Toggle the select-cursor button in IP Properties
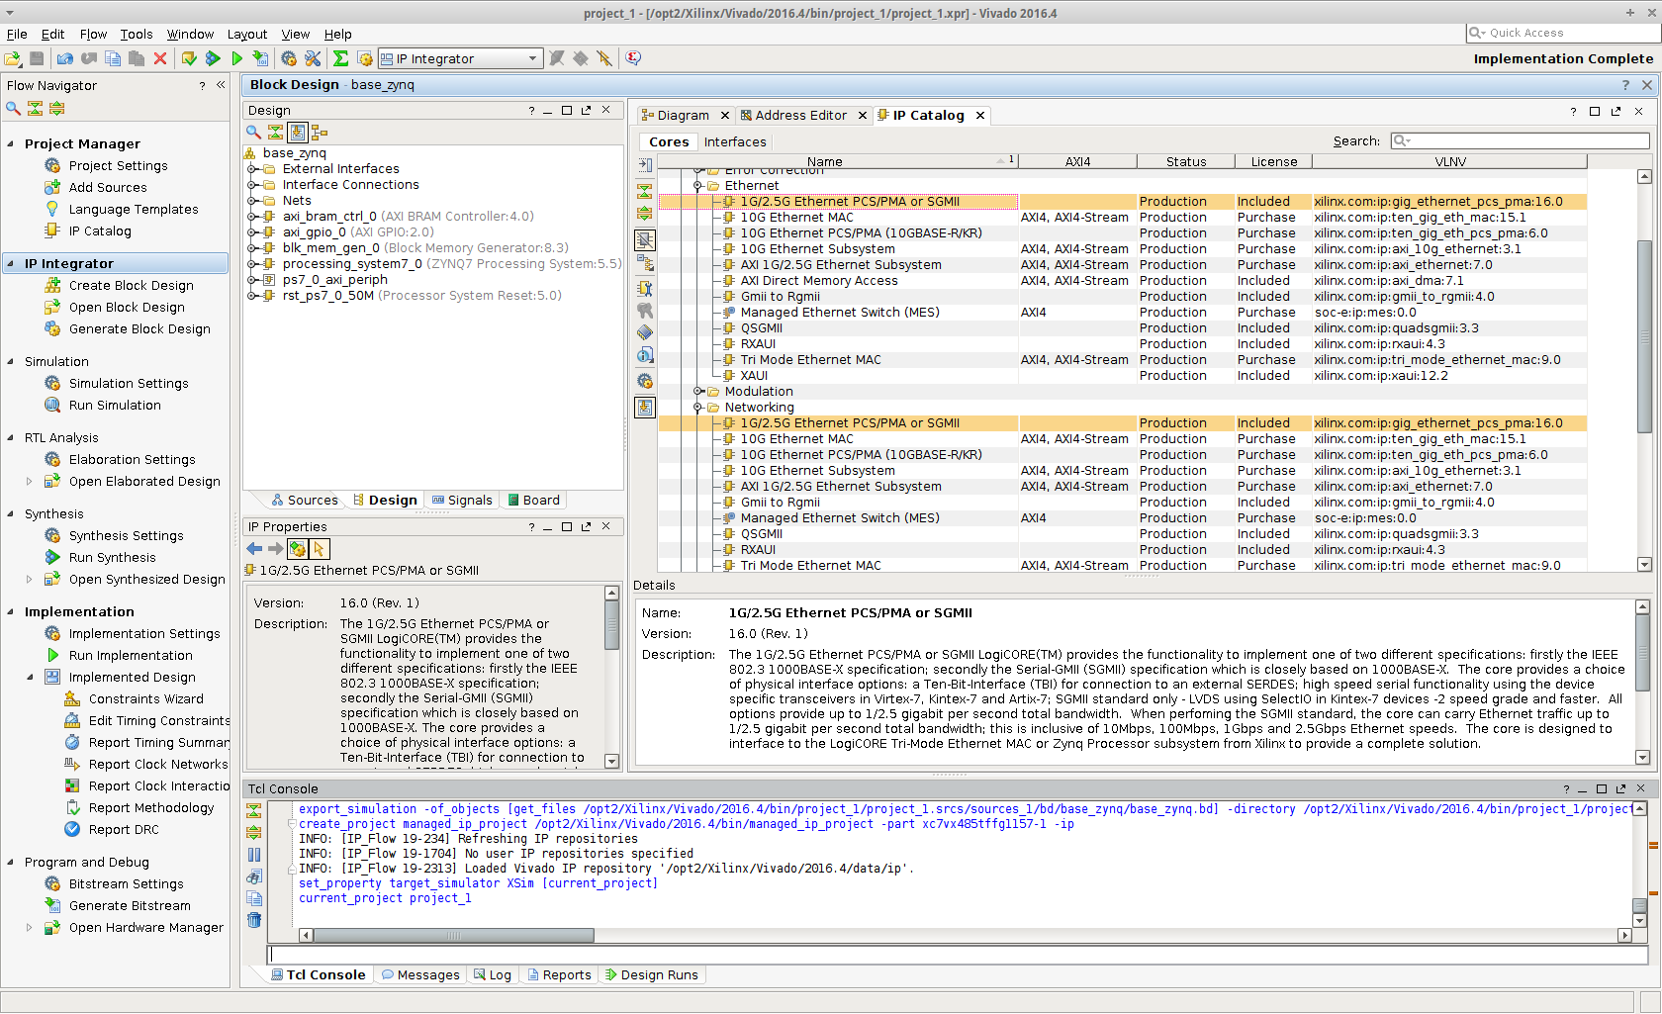The width and height of the screenshot is (1662, 1014). pos(319,549)
